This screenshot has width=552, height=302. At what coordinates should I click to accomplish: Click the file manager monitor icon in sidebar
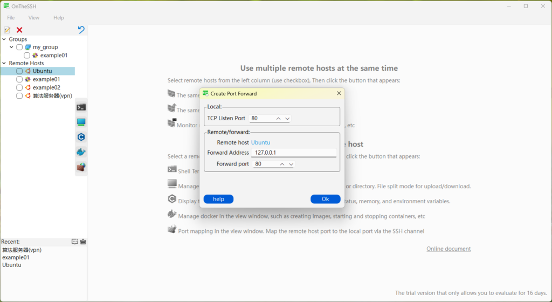pos(81,122)
